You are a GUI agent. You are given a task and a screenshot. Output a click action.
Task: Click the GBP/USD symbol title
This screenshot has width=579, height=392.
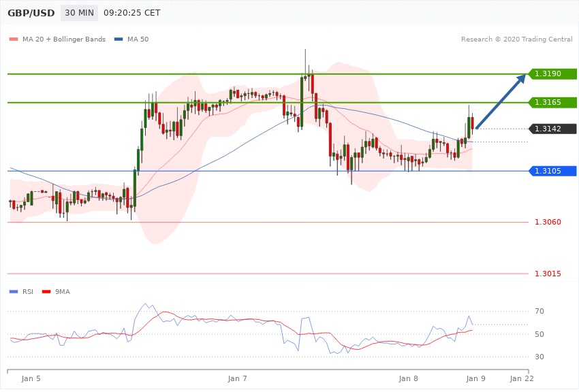click(x=31, y=13)
